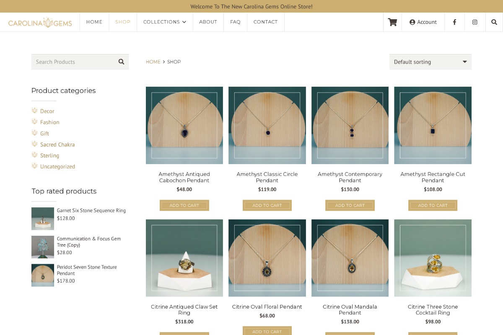The height and width of the screenshot is (335, 503).
Task: Click Citrine Oval Floral Pendant title
Action: [x=267, y=307]
